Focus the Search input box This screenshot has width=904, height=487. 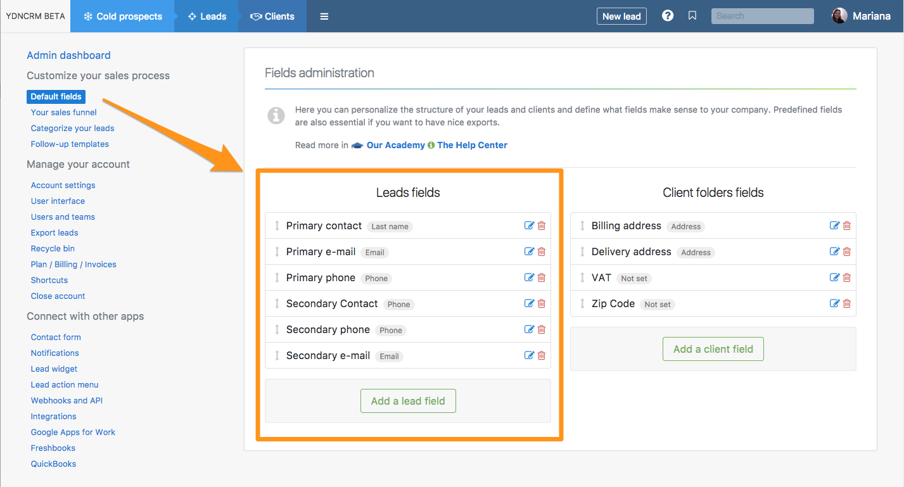[x=762, y=16]
